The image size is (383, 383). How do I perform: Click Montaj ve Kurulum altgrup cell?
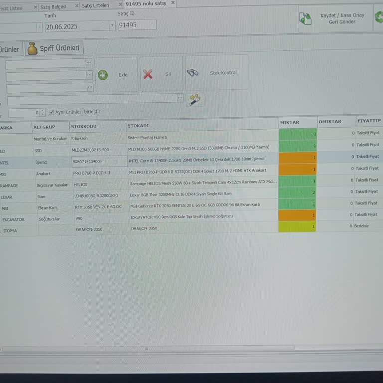(50, 139)
